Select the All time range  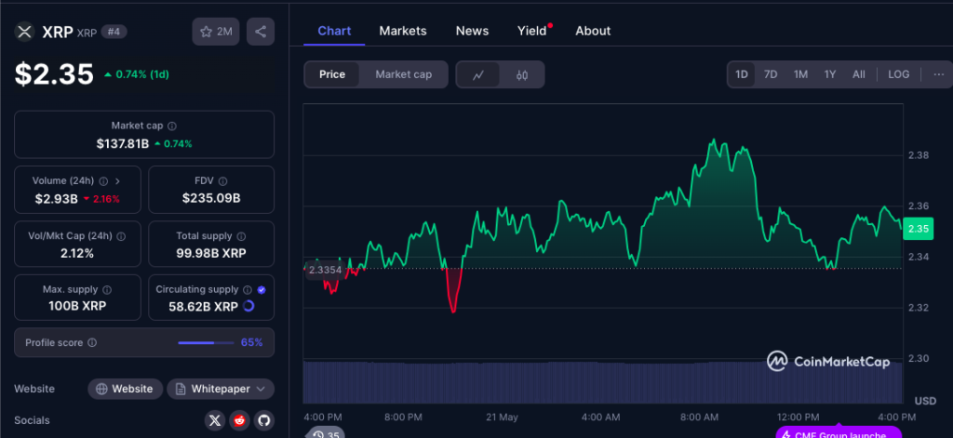859,74
